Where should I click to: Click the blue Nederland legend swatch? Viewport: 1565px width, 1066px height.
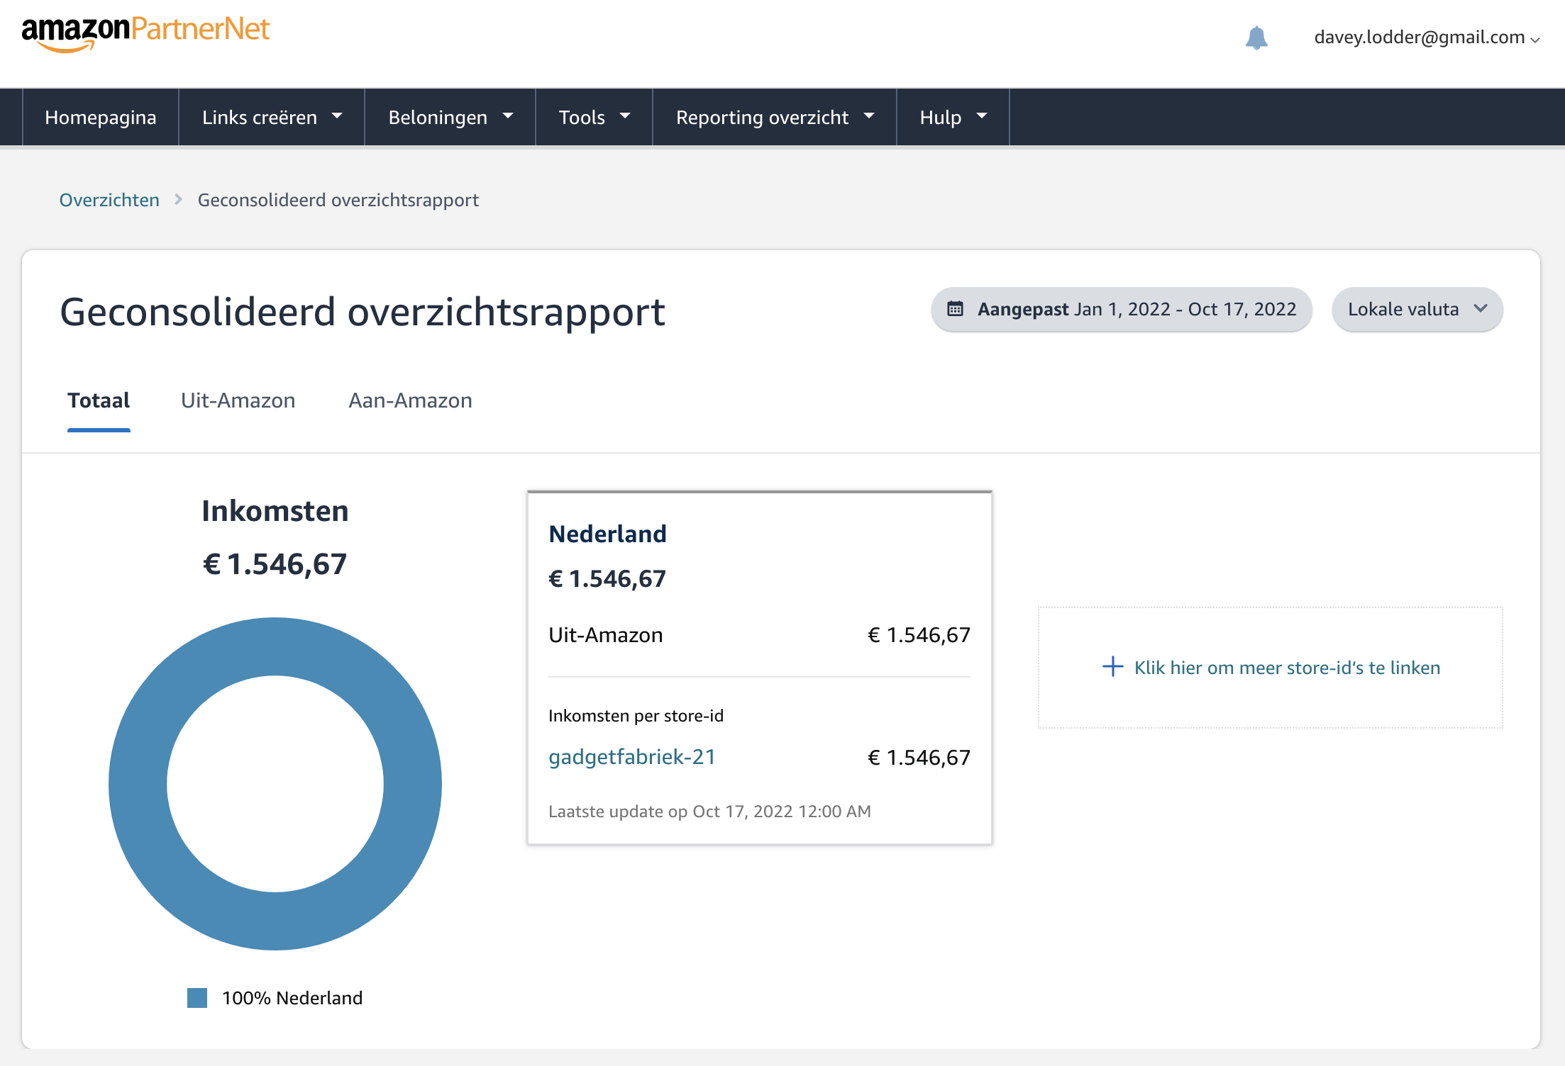pyautogui.click(x=197, y=998)
